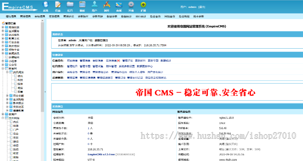This screenshot has width=303, height=161.
Task: Open the 用户 person icon
Action: [95, 5]
